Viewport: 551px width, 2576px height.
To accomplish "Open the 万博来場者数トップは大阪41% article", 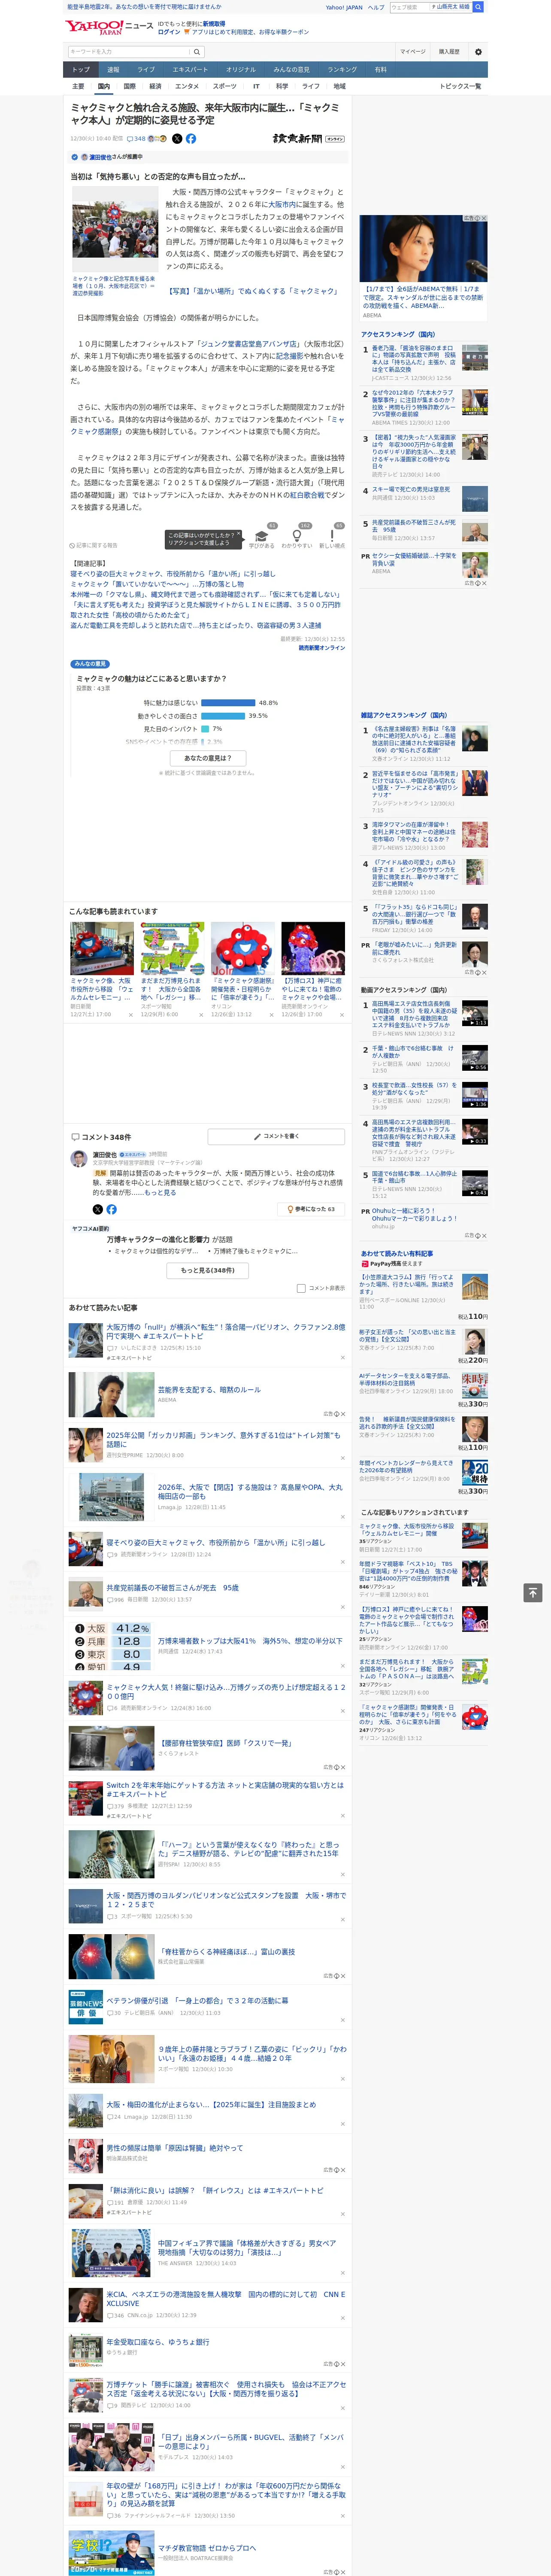I will 250,1641.
